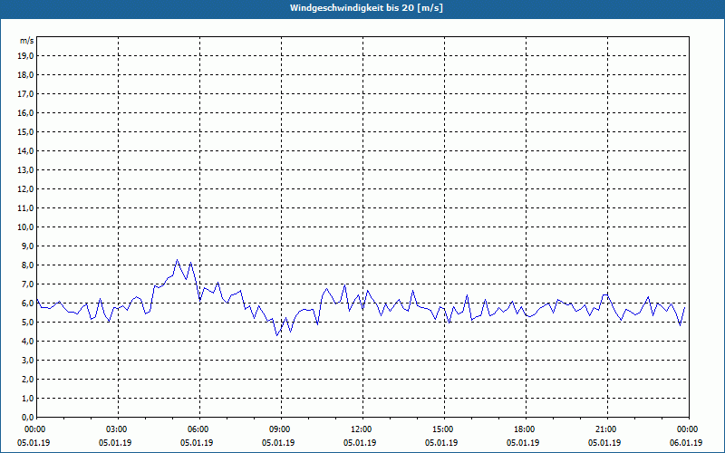Image resolution: width=725 pixels, height=453 pixels.
Task: Click the 'm/s' unit label on the y-axis
Action: tap(27, 41)
